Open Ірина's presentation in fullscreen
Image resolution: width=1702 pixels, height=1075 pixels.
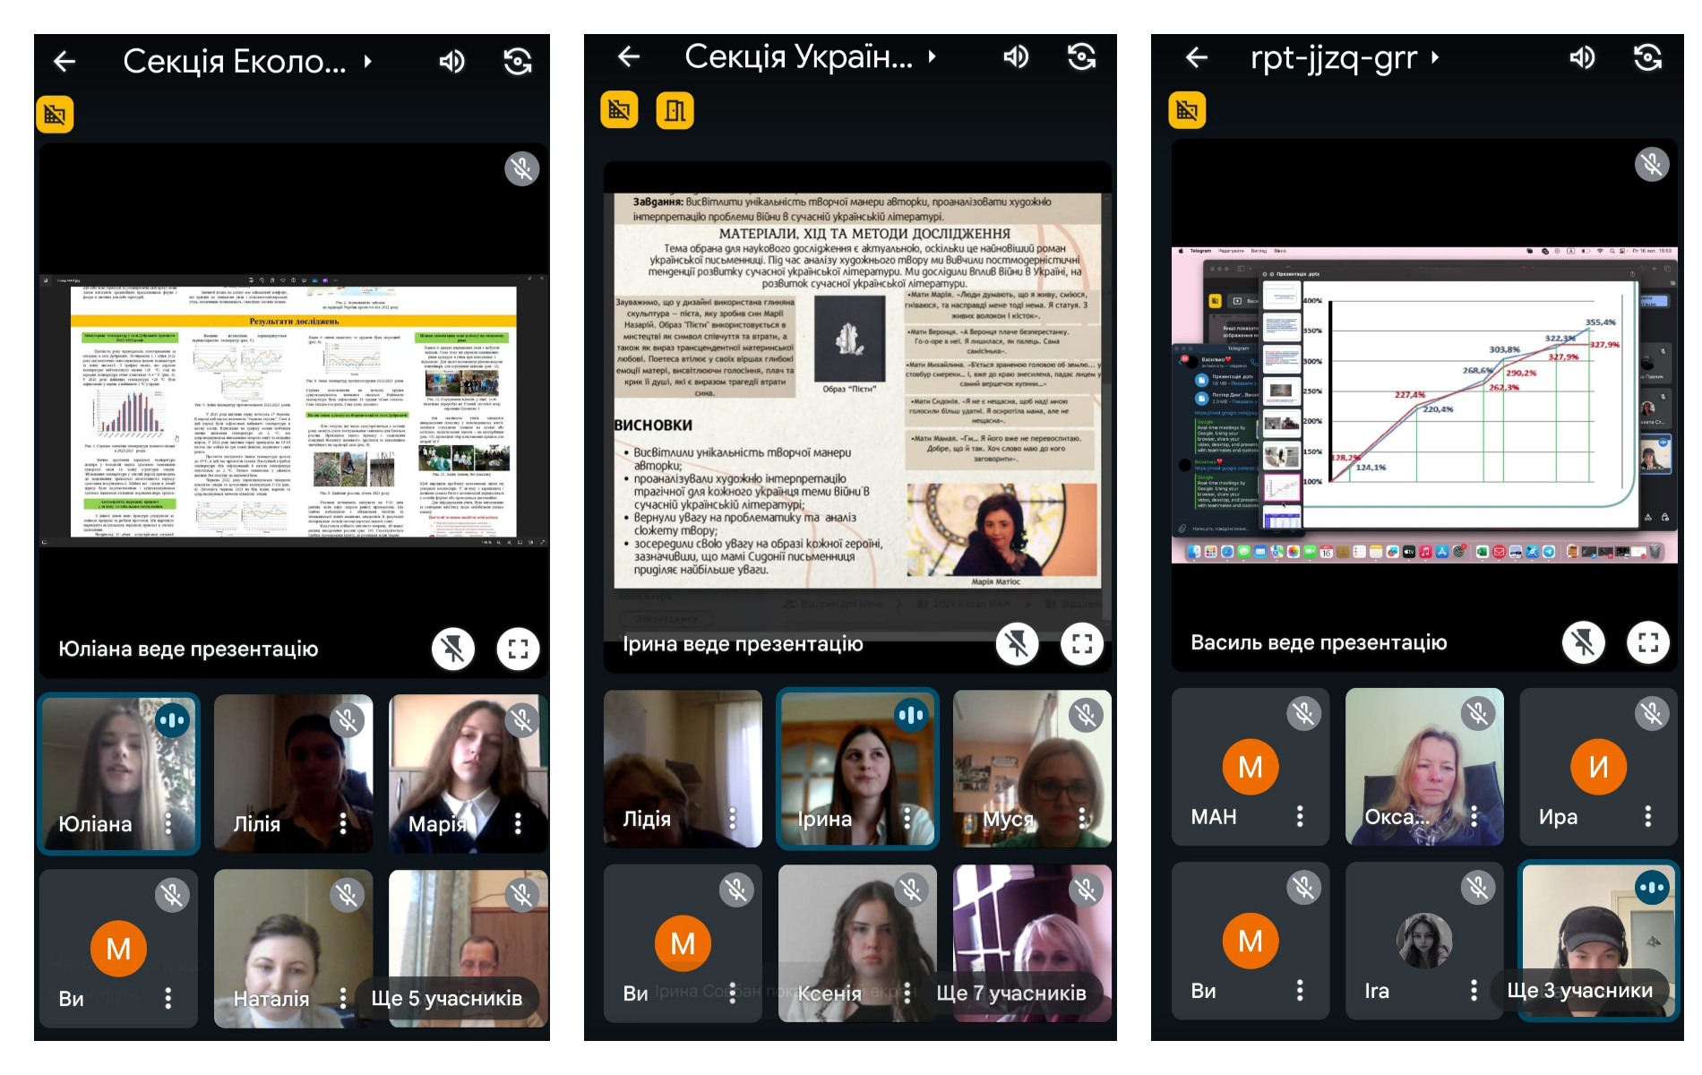tap(1082, 643)
